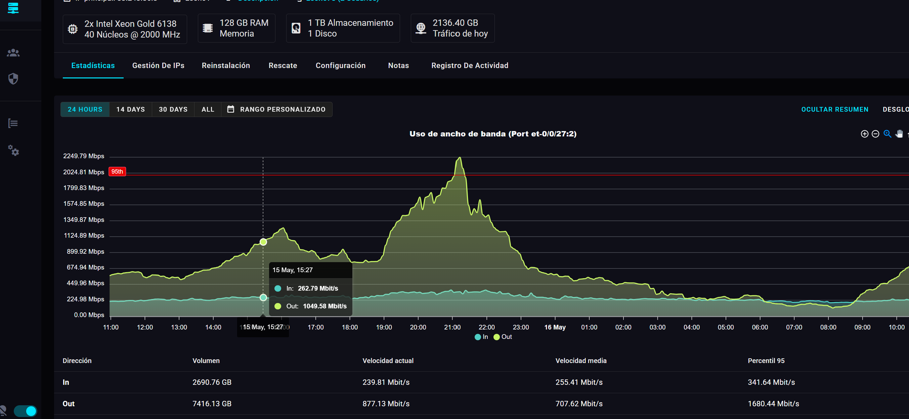Click the chart zoom out minus icon
The image size is (909, 419).
[x=875, y=134]
